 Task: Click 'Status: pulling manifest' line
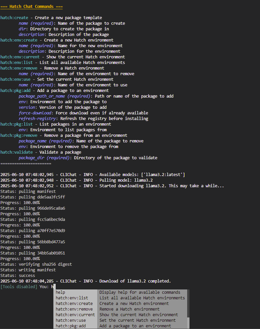pos(28,191)
